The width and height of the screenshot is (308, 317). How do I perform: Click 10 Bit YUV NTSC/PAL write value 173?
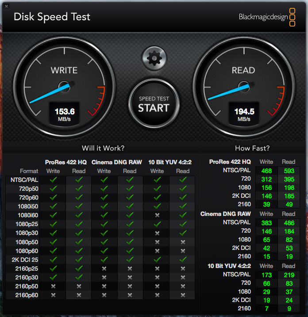[266, 275]
